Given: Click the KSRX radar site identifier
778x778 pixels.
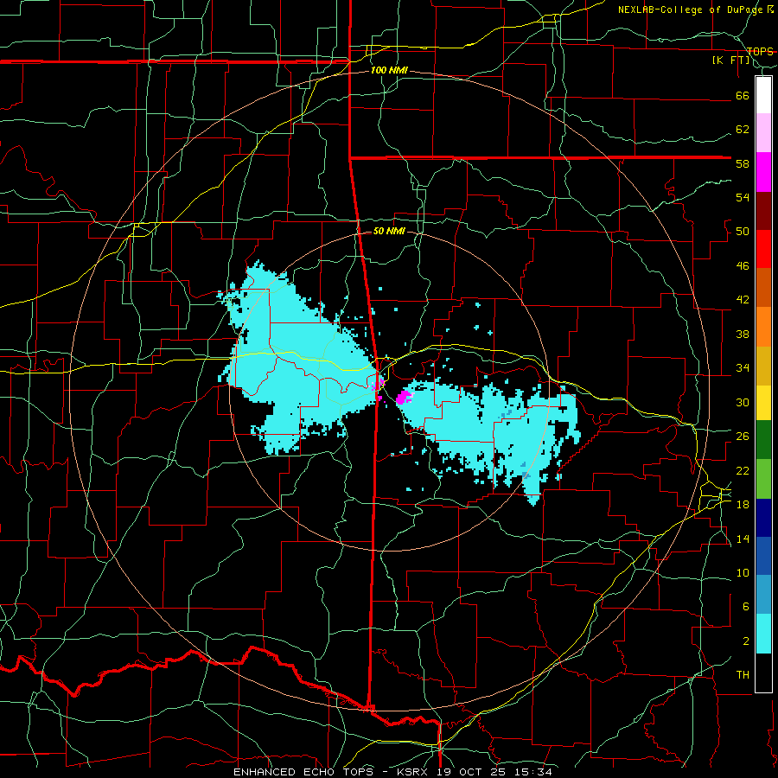Looking at the screenshot, I should (415, 772).
